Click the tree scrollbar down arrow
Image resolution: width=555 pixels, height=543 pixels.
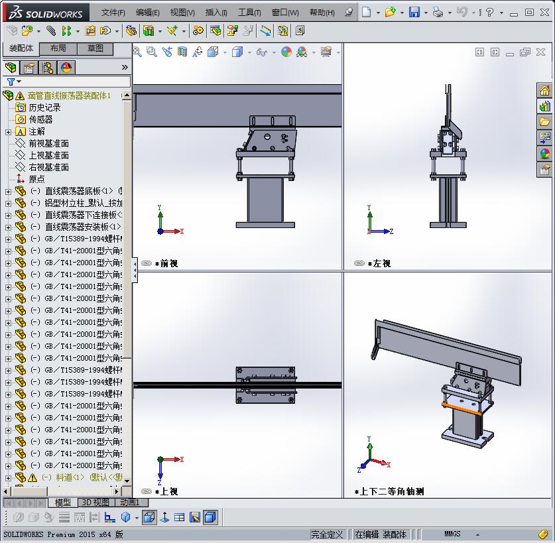[x=127, y=481]
